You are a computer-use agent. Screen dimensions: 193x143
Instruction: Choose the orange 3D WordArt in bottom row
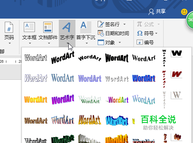(117, 139)
